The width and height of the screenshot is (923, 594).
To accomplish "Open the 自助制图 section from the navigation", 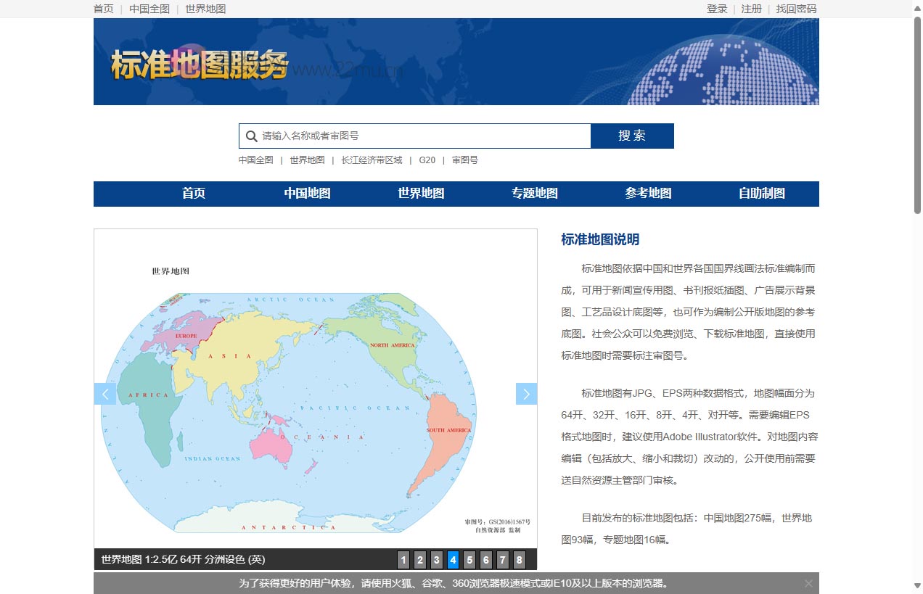I will [x=762, y=194].
